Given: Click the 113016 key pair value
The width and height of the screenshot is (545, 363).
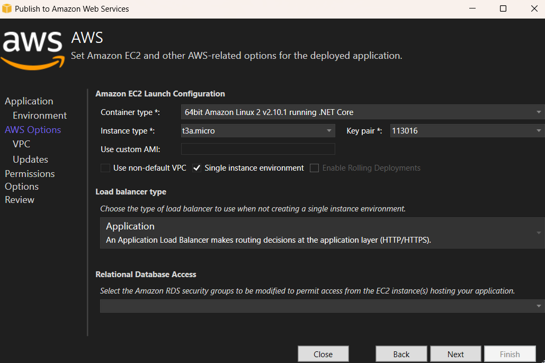Looking at the screenshot, I should point(405,131).
